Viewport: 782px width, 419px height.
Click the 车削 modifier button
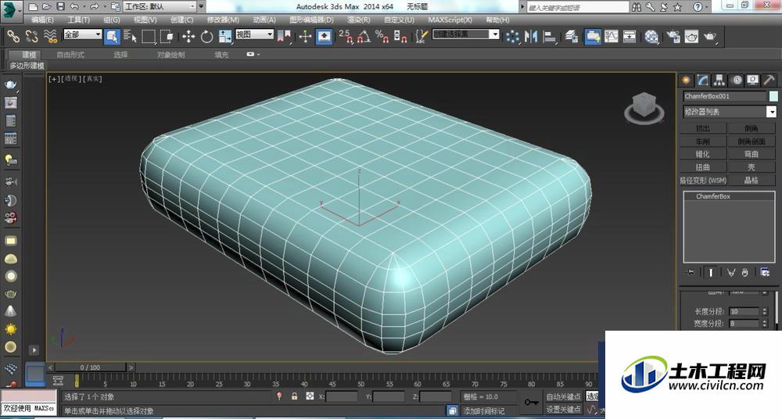click(703, 141)
